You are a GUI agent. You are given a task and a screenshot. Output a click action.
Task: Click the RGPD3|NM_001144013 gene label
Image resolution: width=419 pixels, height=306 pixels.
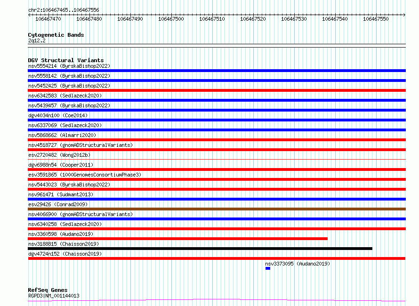tap(54, 296)
